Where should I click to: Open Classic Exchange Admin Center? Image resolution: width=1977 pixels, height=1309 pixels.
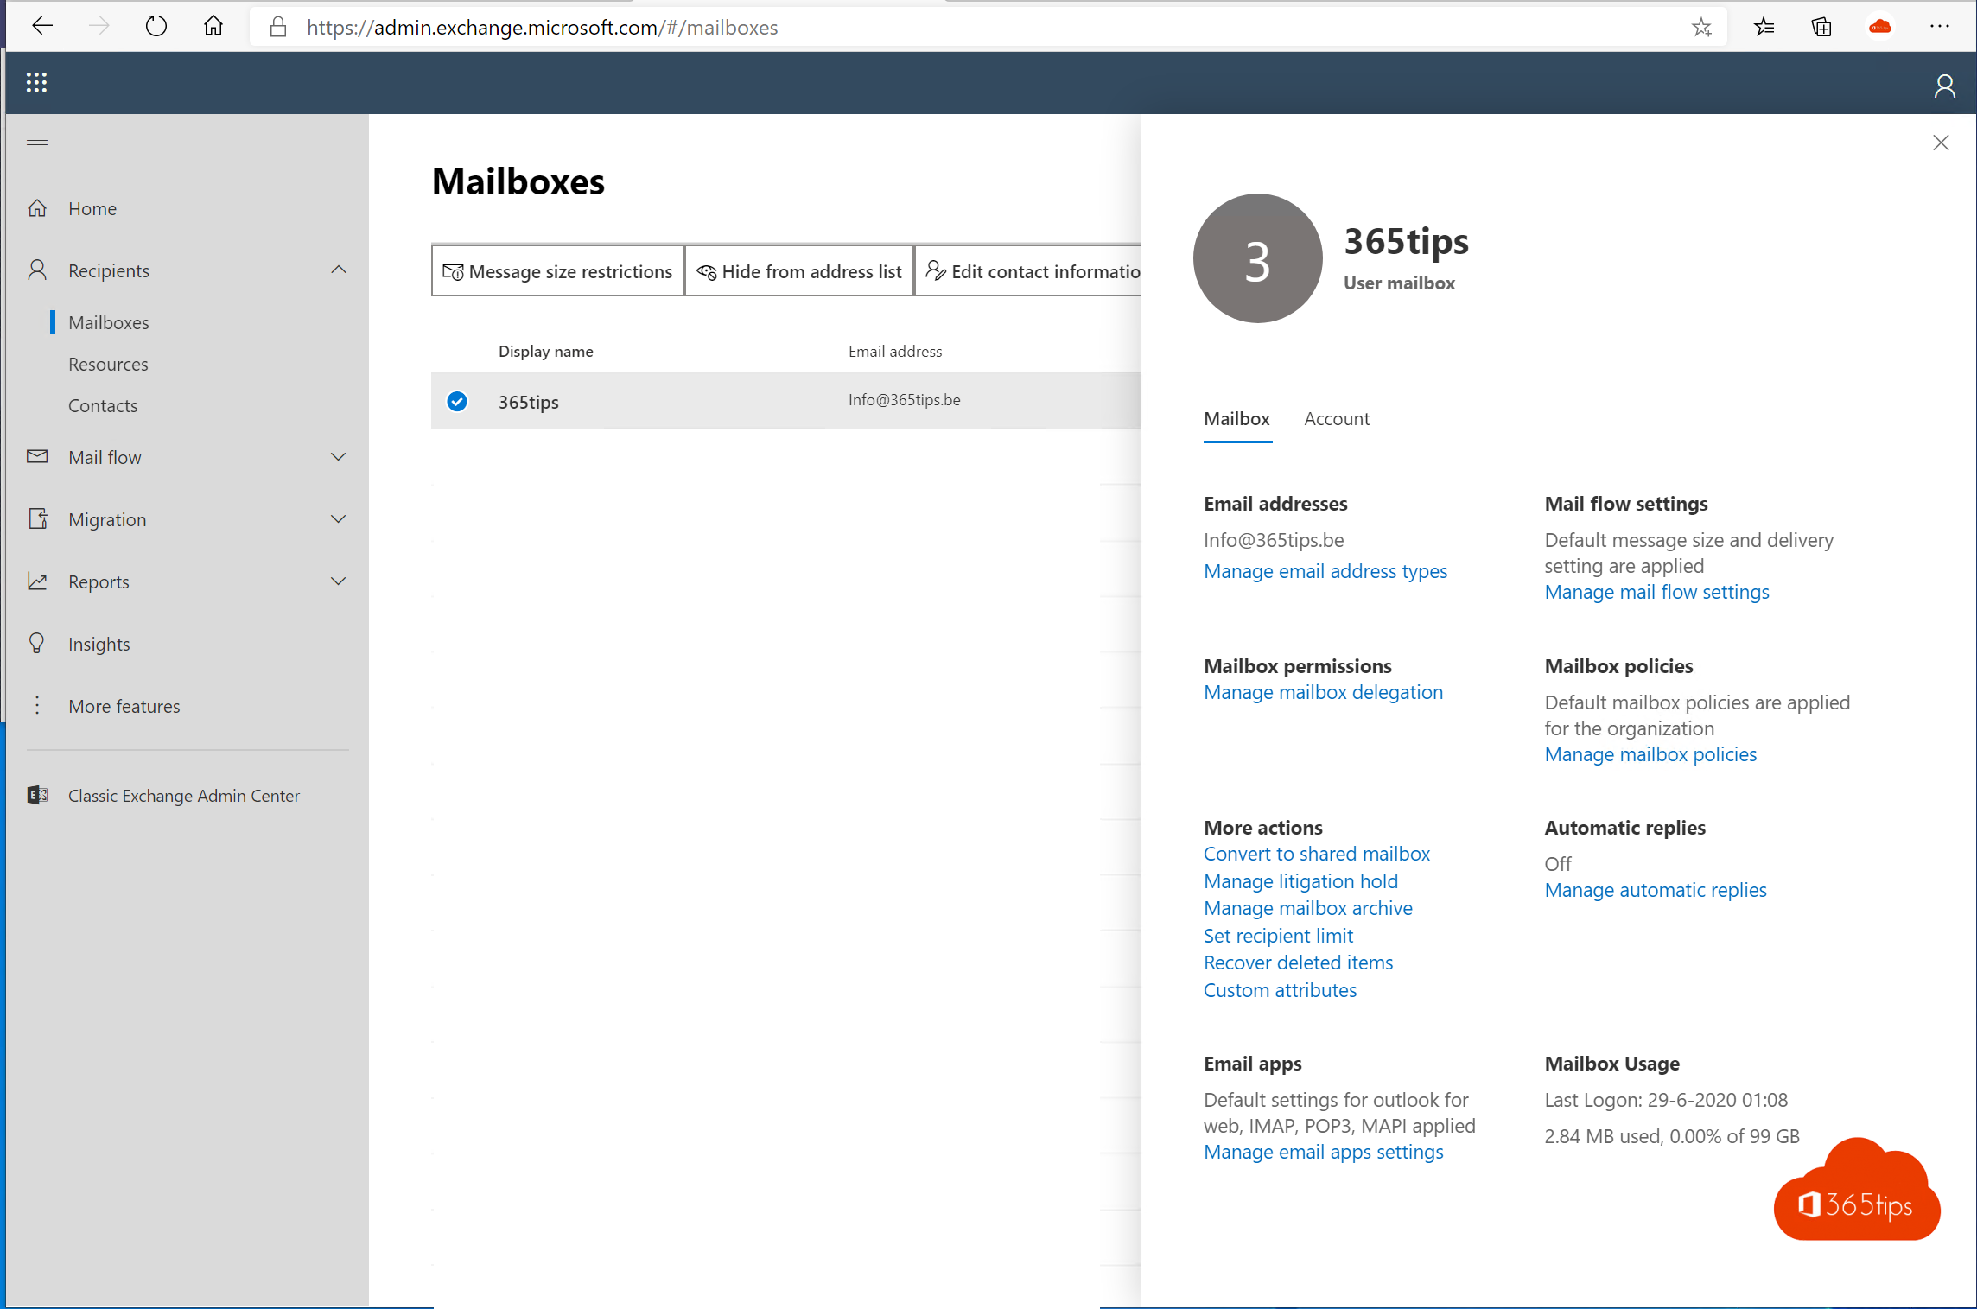pyautogui.click(x=183, y=795)
